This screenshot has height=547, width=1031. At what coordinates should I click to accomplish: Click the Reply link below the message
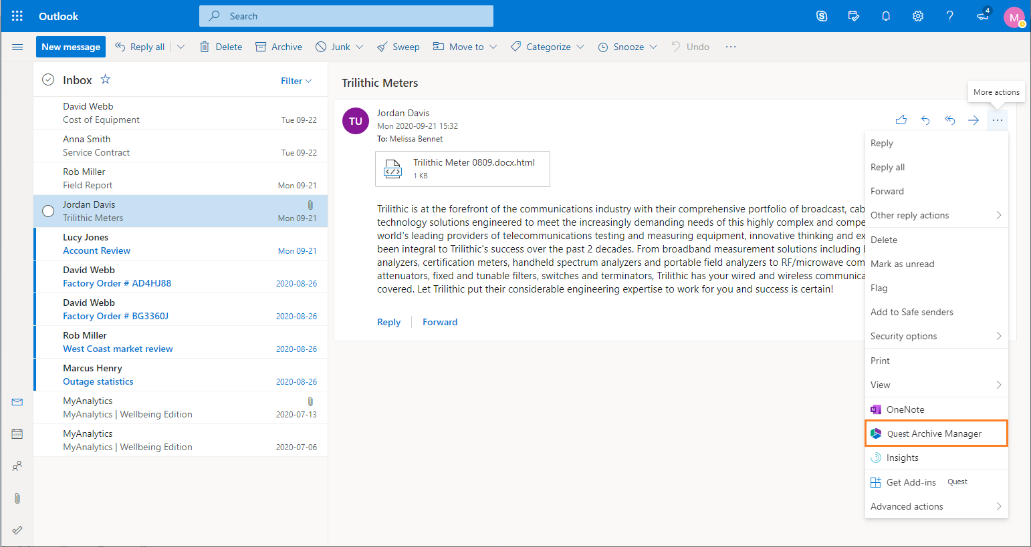[x=388, y=322]
